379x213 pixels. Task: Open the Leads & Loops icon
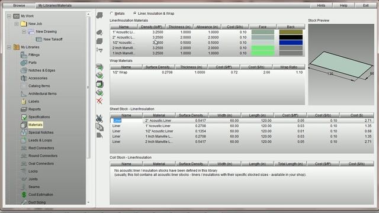point(24,140)
